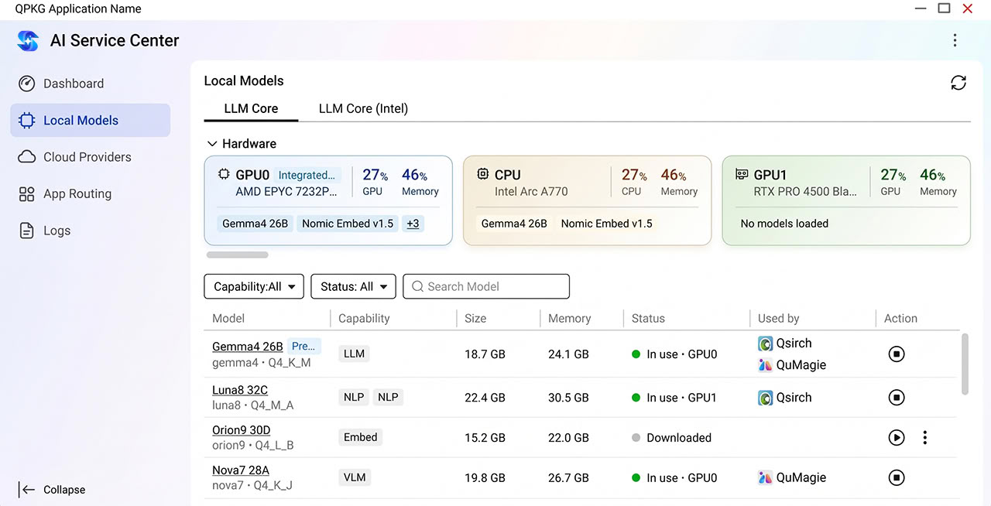Image resolution: width=991 pixels, height=506 pixels.
Task: Click the QuMagie icon in Gemma4 row
Action: click(x=765, y=365)
